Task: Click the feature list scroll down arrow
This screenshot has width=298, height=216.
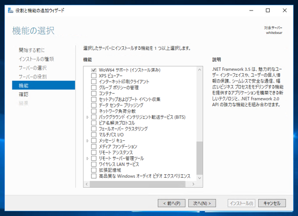Action: pyautogui.click(x=200, y=178)
